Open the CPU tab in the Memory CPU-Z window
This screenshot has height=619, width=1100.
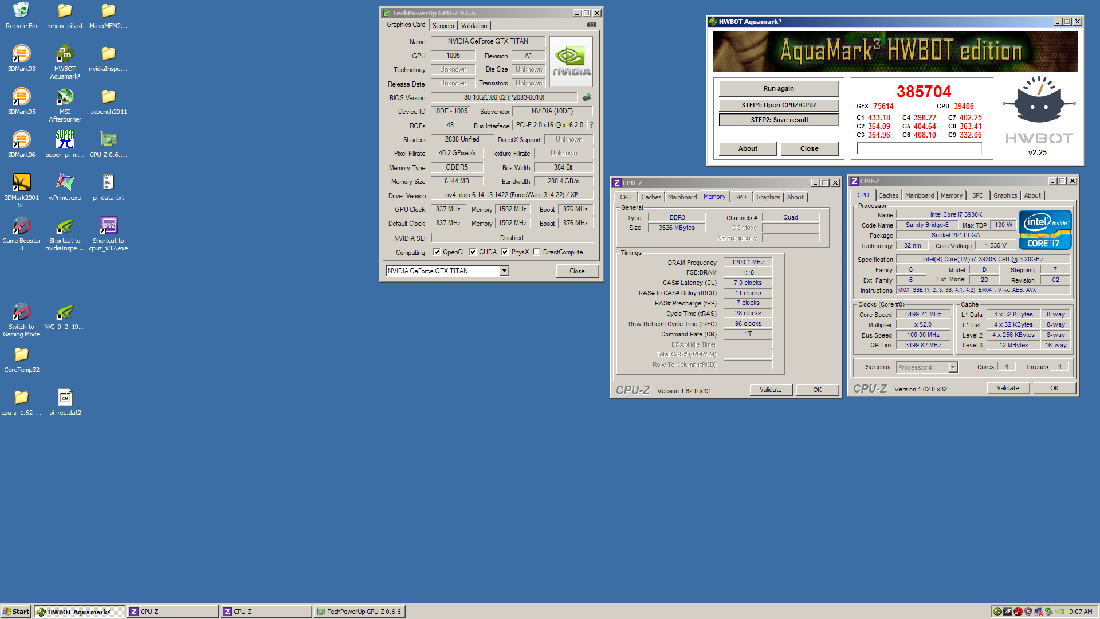[x=626, y=197]
